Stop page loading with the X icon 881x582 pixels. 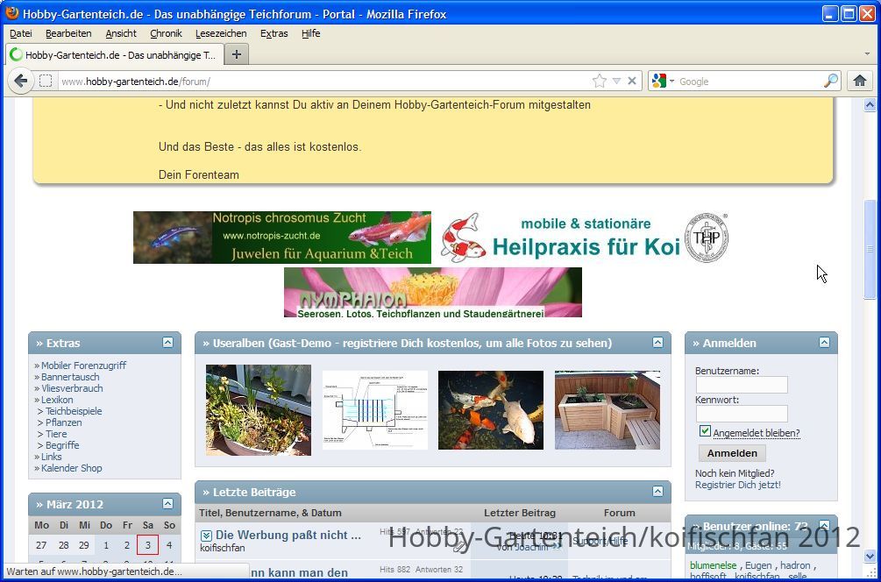tap(632, 81)
